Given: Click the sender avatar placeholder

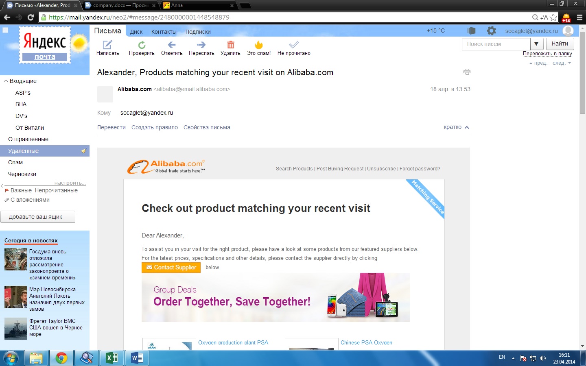Looking at the screenshot, I should [105, 94].
